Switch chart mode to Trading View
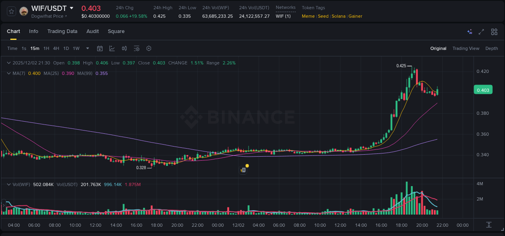This screenshot has width=505, height=236. tap(465, 48)
